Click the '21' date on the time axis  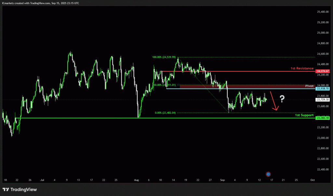pyautogui.click(x=283, y=180)
